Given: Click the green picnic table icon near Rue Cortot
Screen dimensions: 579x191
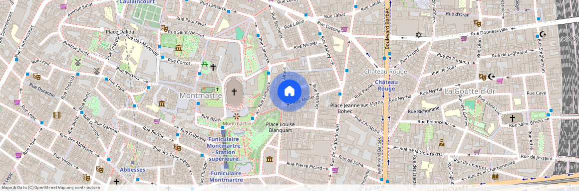Looking at the screenshot, I should tap(205, 64).
